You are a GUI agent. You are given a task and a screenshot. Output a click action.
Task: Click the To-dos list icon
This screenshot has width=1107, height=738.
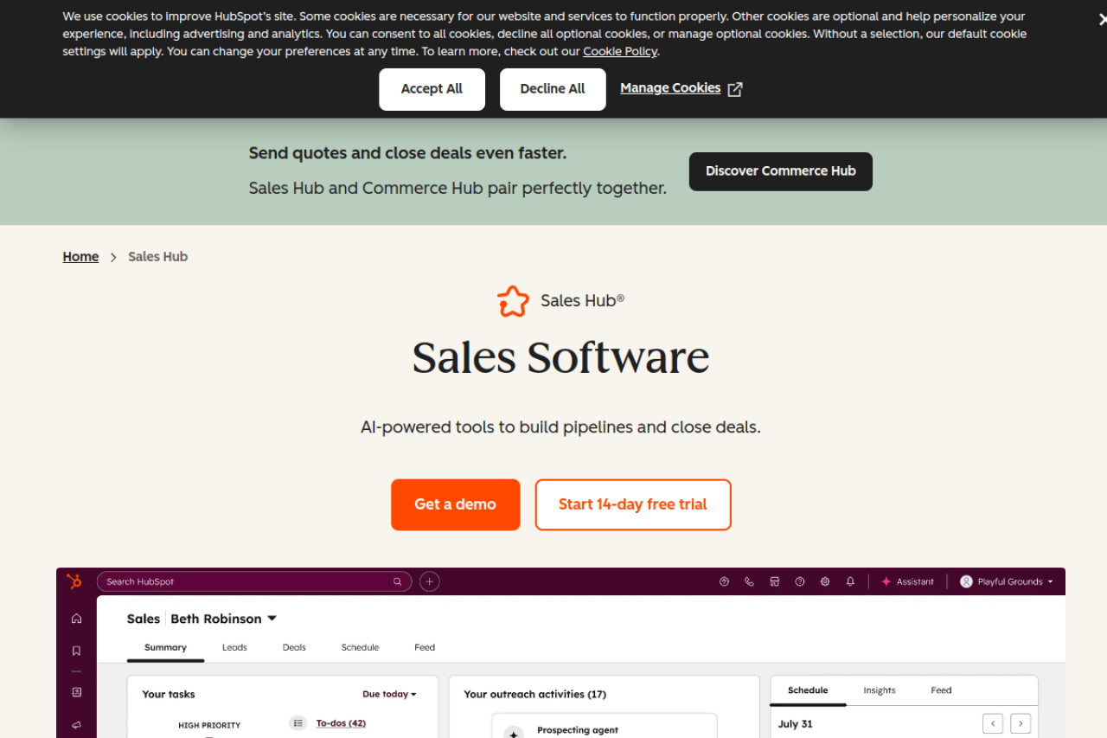[x=298, y=723]
